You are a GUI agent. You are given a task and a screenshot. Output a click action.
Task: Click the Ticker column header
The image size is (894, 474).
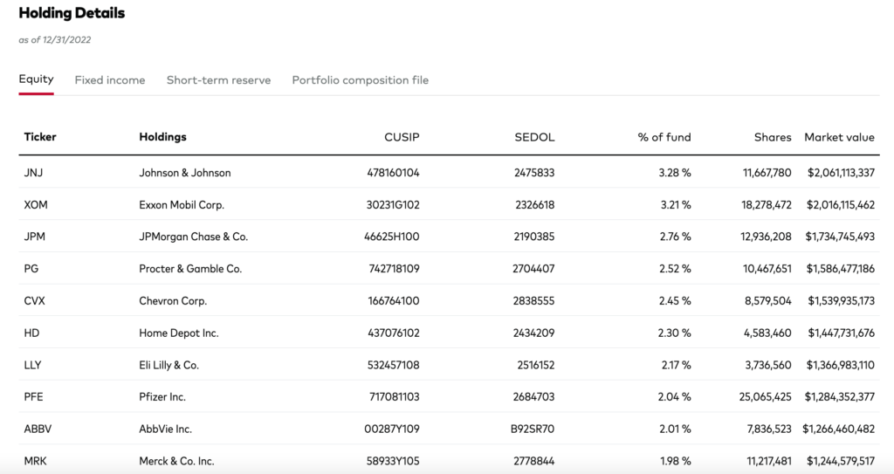point(40,137)
